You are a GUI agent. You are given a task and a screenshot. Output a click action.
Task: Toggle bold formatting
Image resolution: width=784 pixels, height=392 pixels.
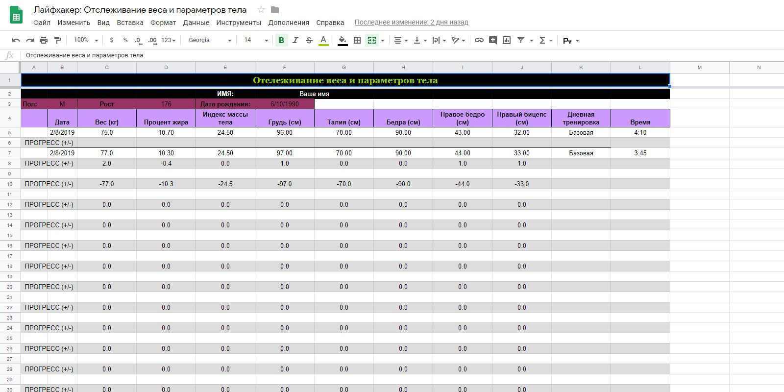pyautogui.click(x=281, y=40)
